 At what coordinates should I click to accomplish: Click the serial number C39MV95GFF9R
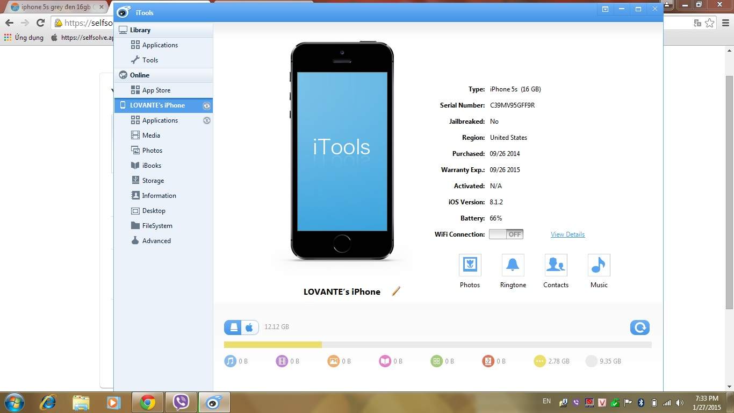(x=512, y=105)
